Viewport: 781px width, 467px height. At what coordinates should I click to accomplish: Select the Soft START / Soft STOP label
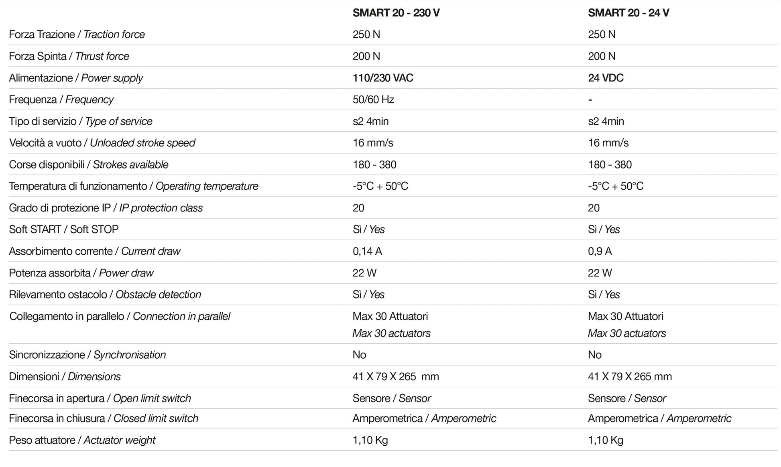[63, 229]
